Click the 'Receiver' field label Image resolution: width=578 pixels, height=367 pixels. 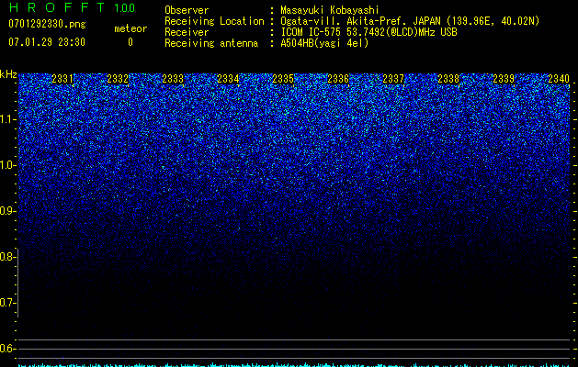tap(187, 32)
